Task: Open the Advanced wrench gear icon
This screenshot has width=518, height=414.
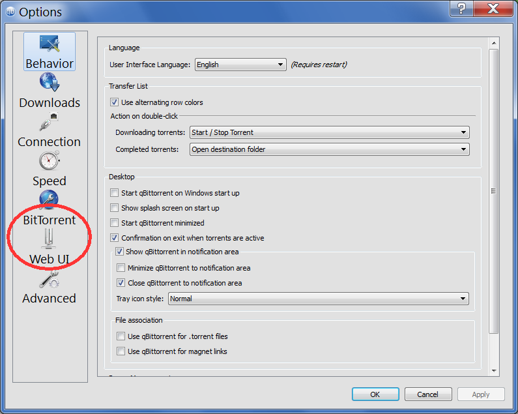Action: tap(50, 279)
